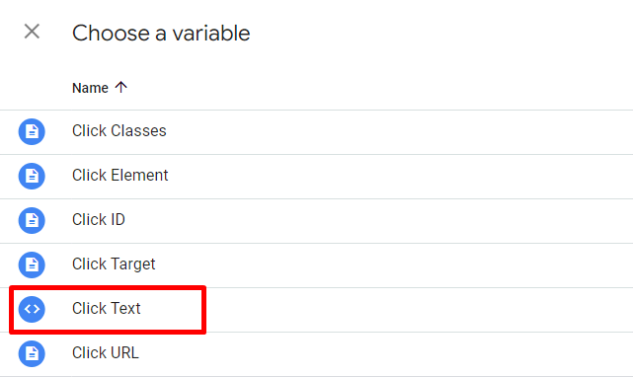The height and width of the screenshot is (377, 633).
Task: Click the document icon beside Click Target
Action: [32, 264]
